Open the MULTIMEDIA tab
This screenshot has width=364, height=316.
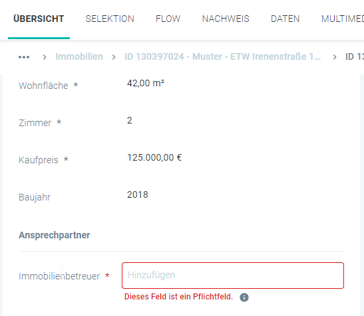point(343,19)
